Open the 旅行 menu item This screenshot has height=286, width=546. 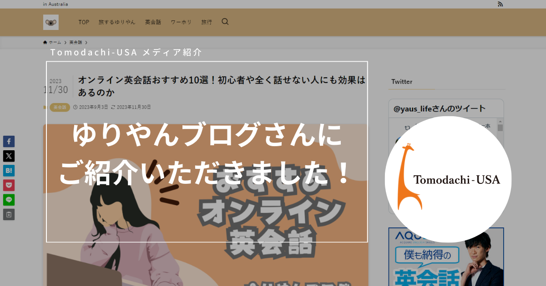coord(207,22)
